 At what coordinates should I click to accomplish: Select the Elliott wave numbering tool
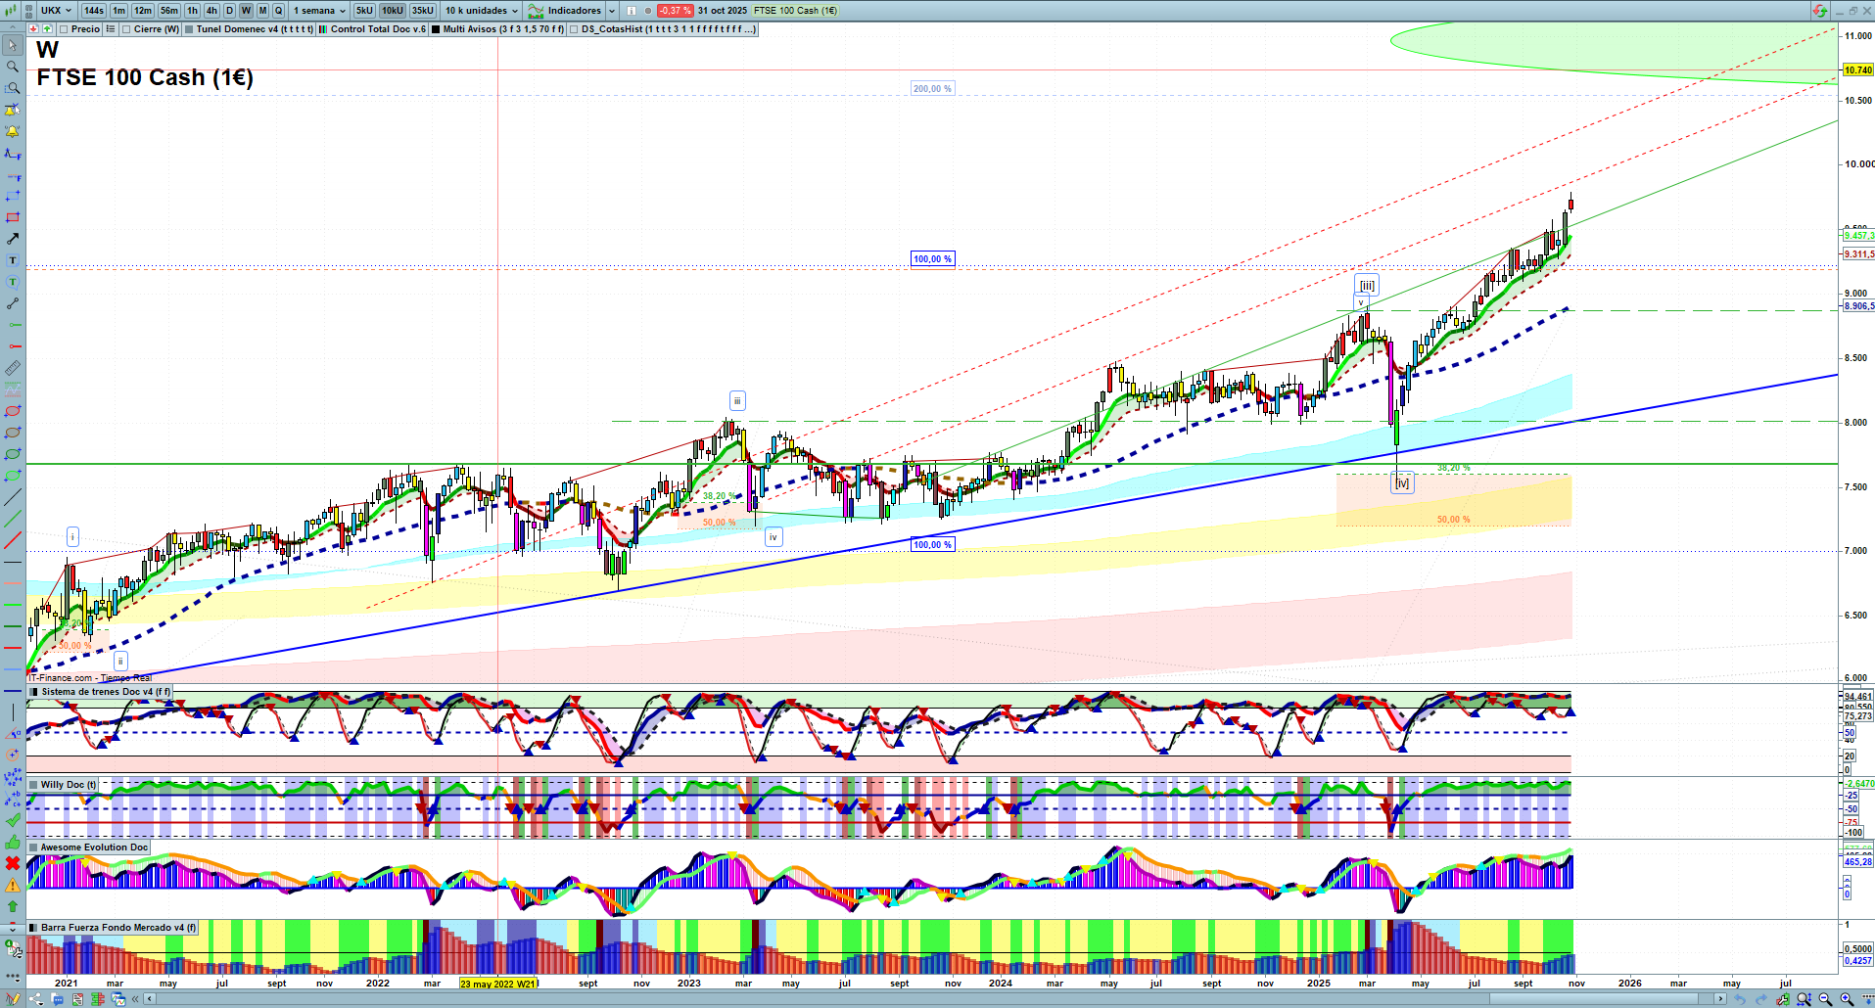pyautogui.click(x=13, y=777)
